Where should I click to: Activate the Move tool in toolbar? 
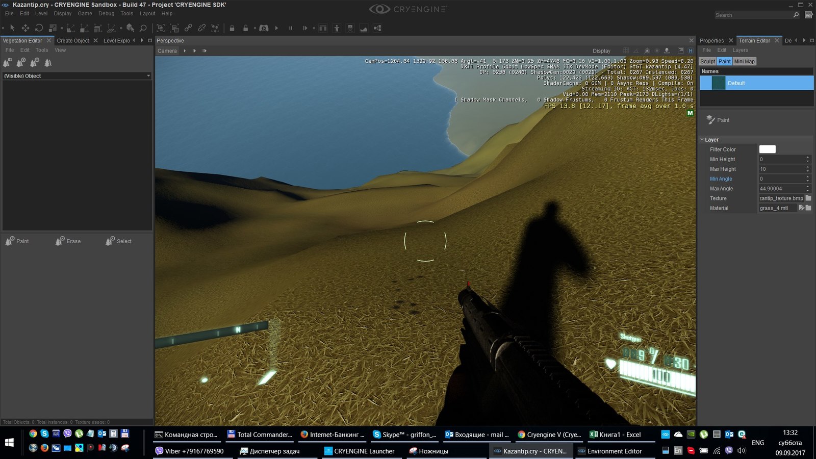pos(25,28)
